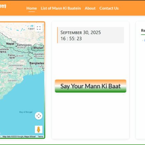Image resolution: width=145 pixels, height=145 pixels.
Task: Click the Bay of Bengal label
Action: click(x=26, y=112)
